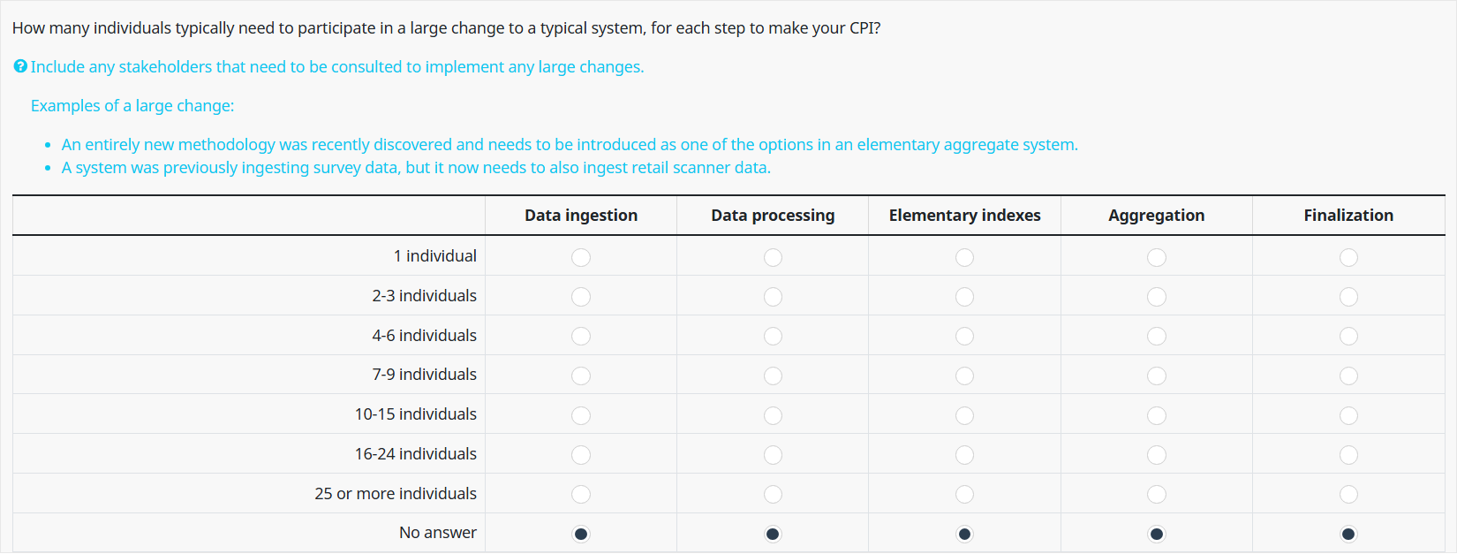
Task: Select 25 or more individuals for Data processing
Action: tap(773, 494)
